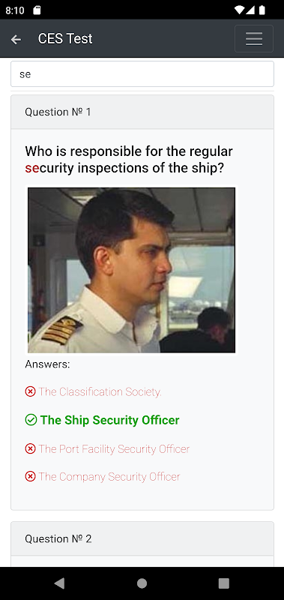This screenshot has width=284, height=600.
Task: Select answer The Company Security Officer
Action: click(109, 476)
